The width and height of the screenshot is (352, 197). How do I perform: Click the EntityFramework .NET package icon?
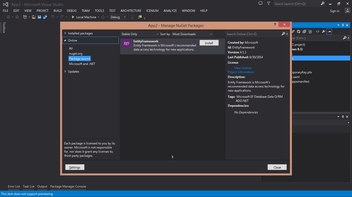126,44
